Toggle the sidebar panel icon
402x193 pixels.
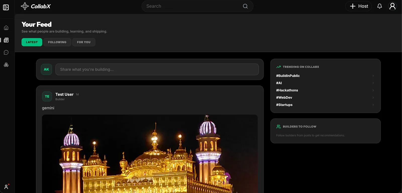pos(6,8)
